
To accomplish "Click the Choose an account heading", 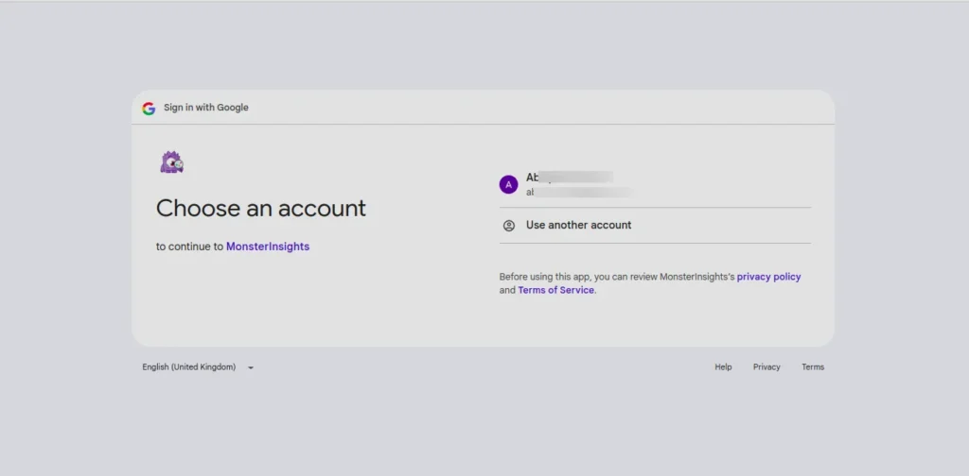I will coord(261,209).
